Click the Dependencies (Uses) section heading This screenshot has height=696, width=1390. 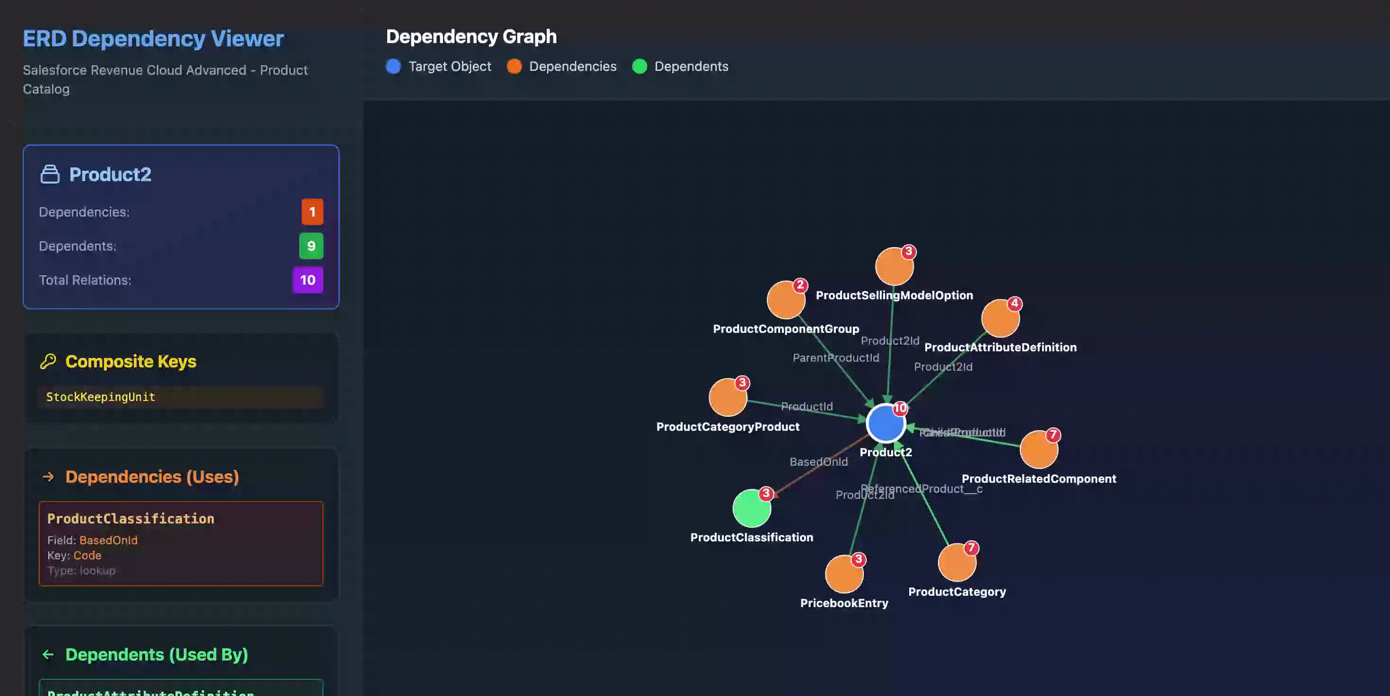click(152, 477)
